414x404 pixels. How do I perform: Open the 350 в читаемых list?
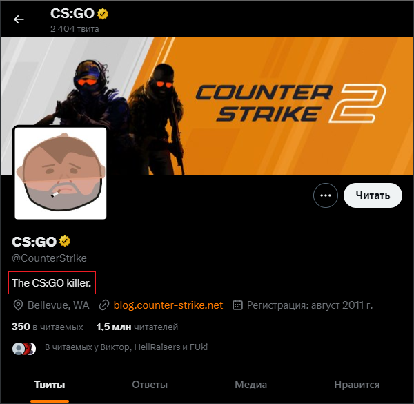click(x=47, y=327)
